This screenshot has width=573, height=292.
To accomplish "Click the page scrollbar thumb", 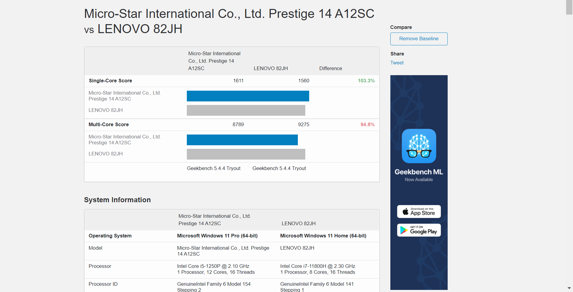I will coord(569,7).
